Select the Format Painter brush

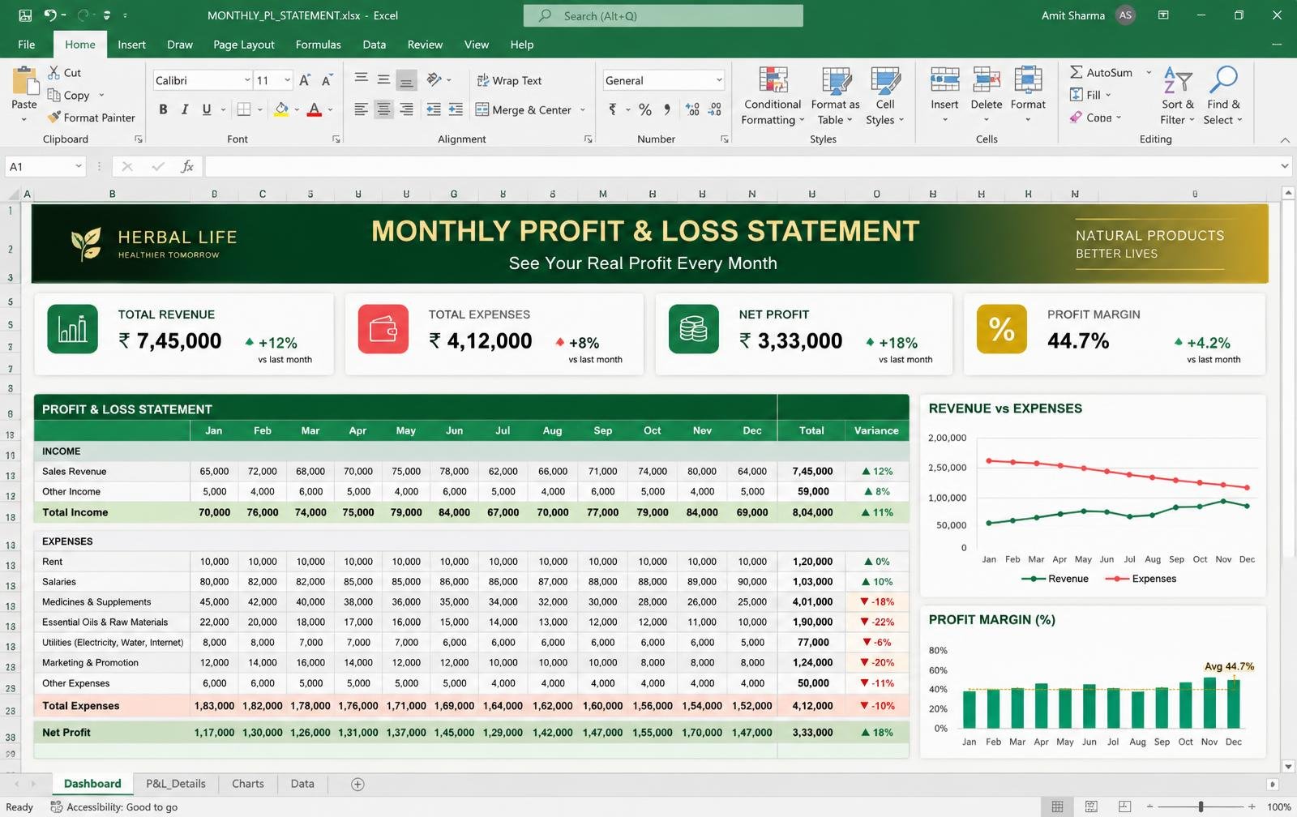54,118
